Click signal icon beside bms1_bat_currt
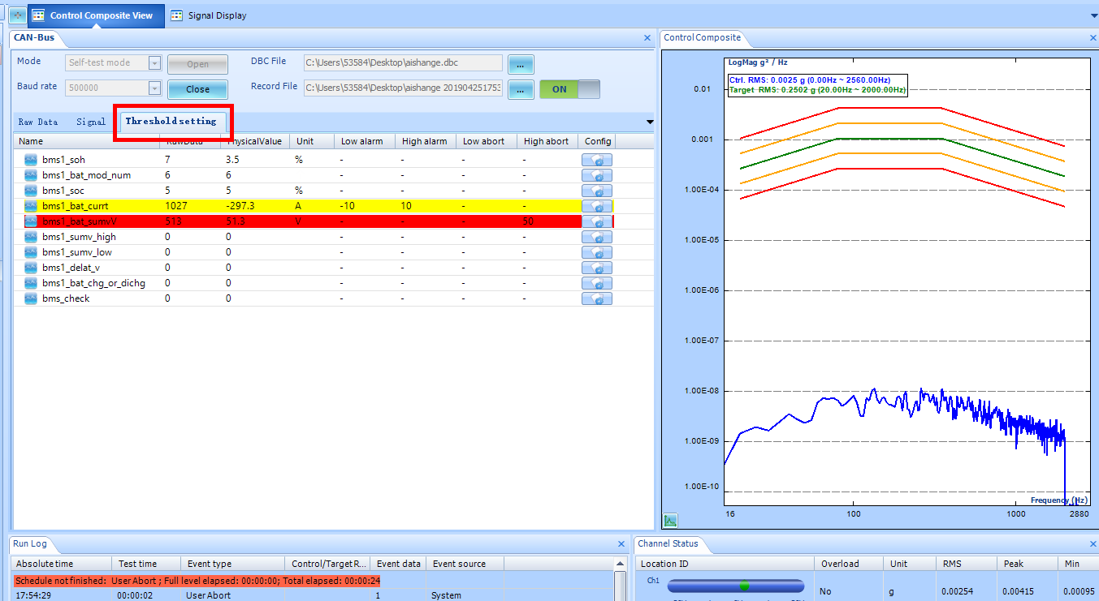Image resolution: width=1099 pixels, height=601 pixels. 31,206
